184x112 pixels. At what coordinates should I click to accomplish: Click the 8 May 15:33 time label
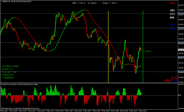[97, 111]
